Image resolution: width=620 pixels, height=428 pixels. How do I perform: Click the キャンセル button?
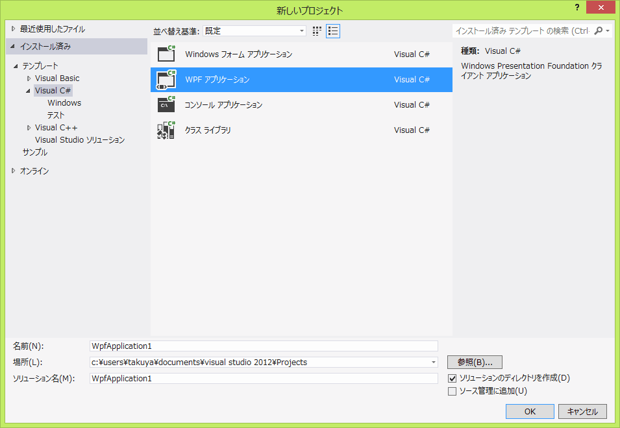pos(582,411)
